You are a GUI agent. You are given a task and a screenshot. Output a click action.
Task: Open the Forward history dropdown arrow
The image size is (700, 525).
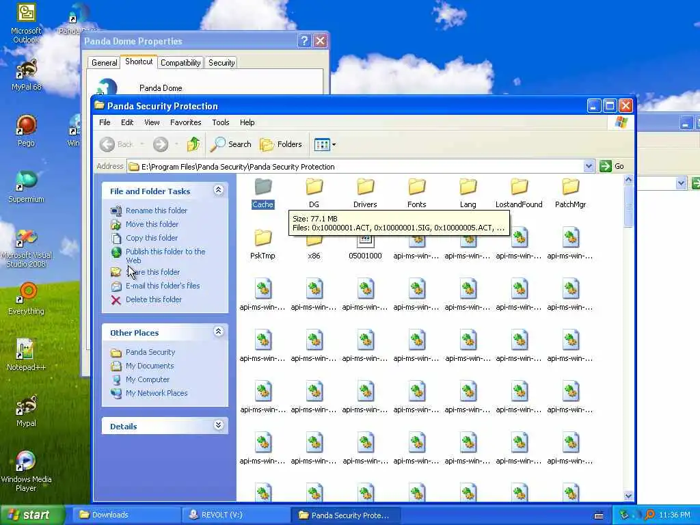click(176, 144)
